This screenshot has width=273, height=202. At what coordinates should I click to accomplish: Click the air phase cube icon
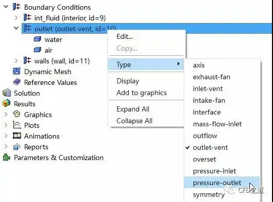tap(37, 50)
